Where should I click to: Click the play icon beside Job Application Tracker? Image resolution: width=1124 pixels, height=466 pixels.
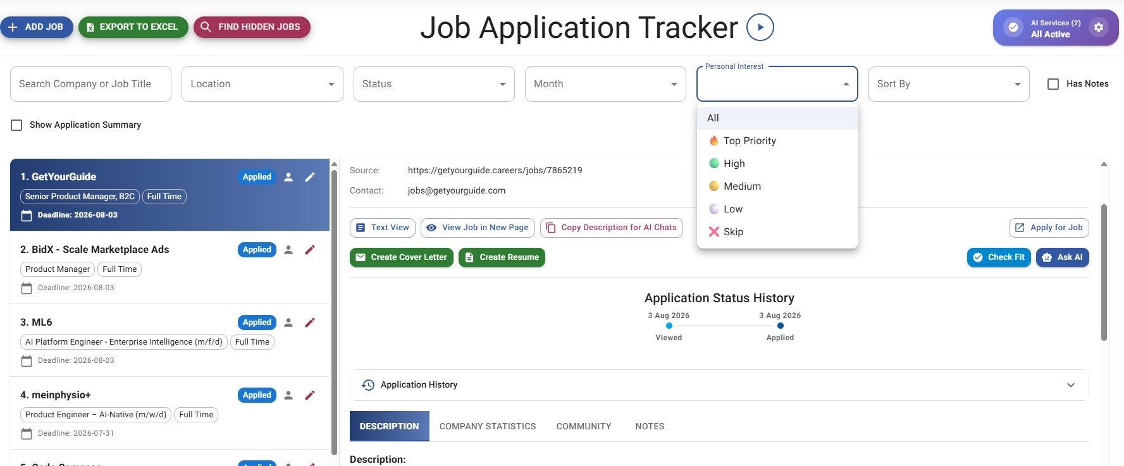coord(760,27)
